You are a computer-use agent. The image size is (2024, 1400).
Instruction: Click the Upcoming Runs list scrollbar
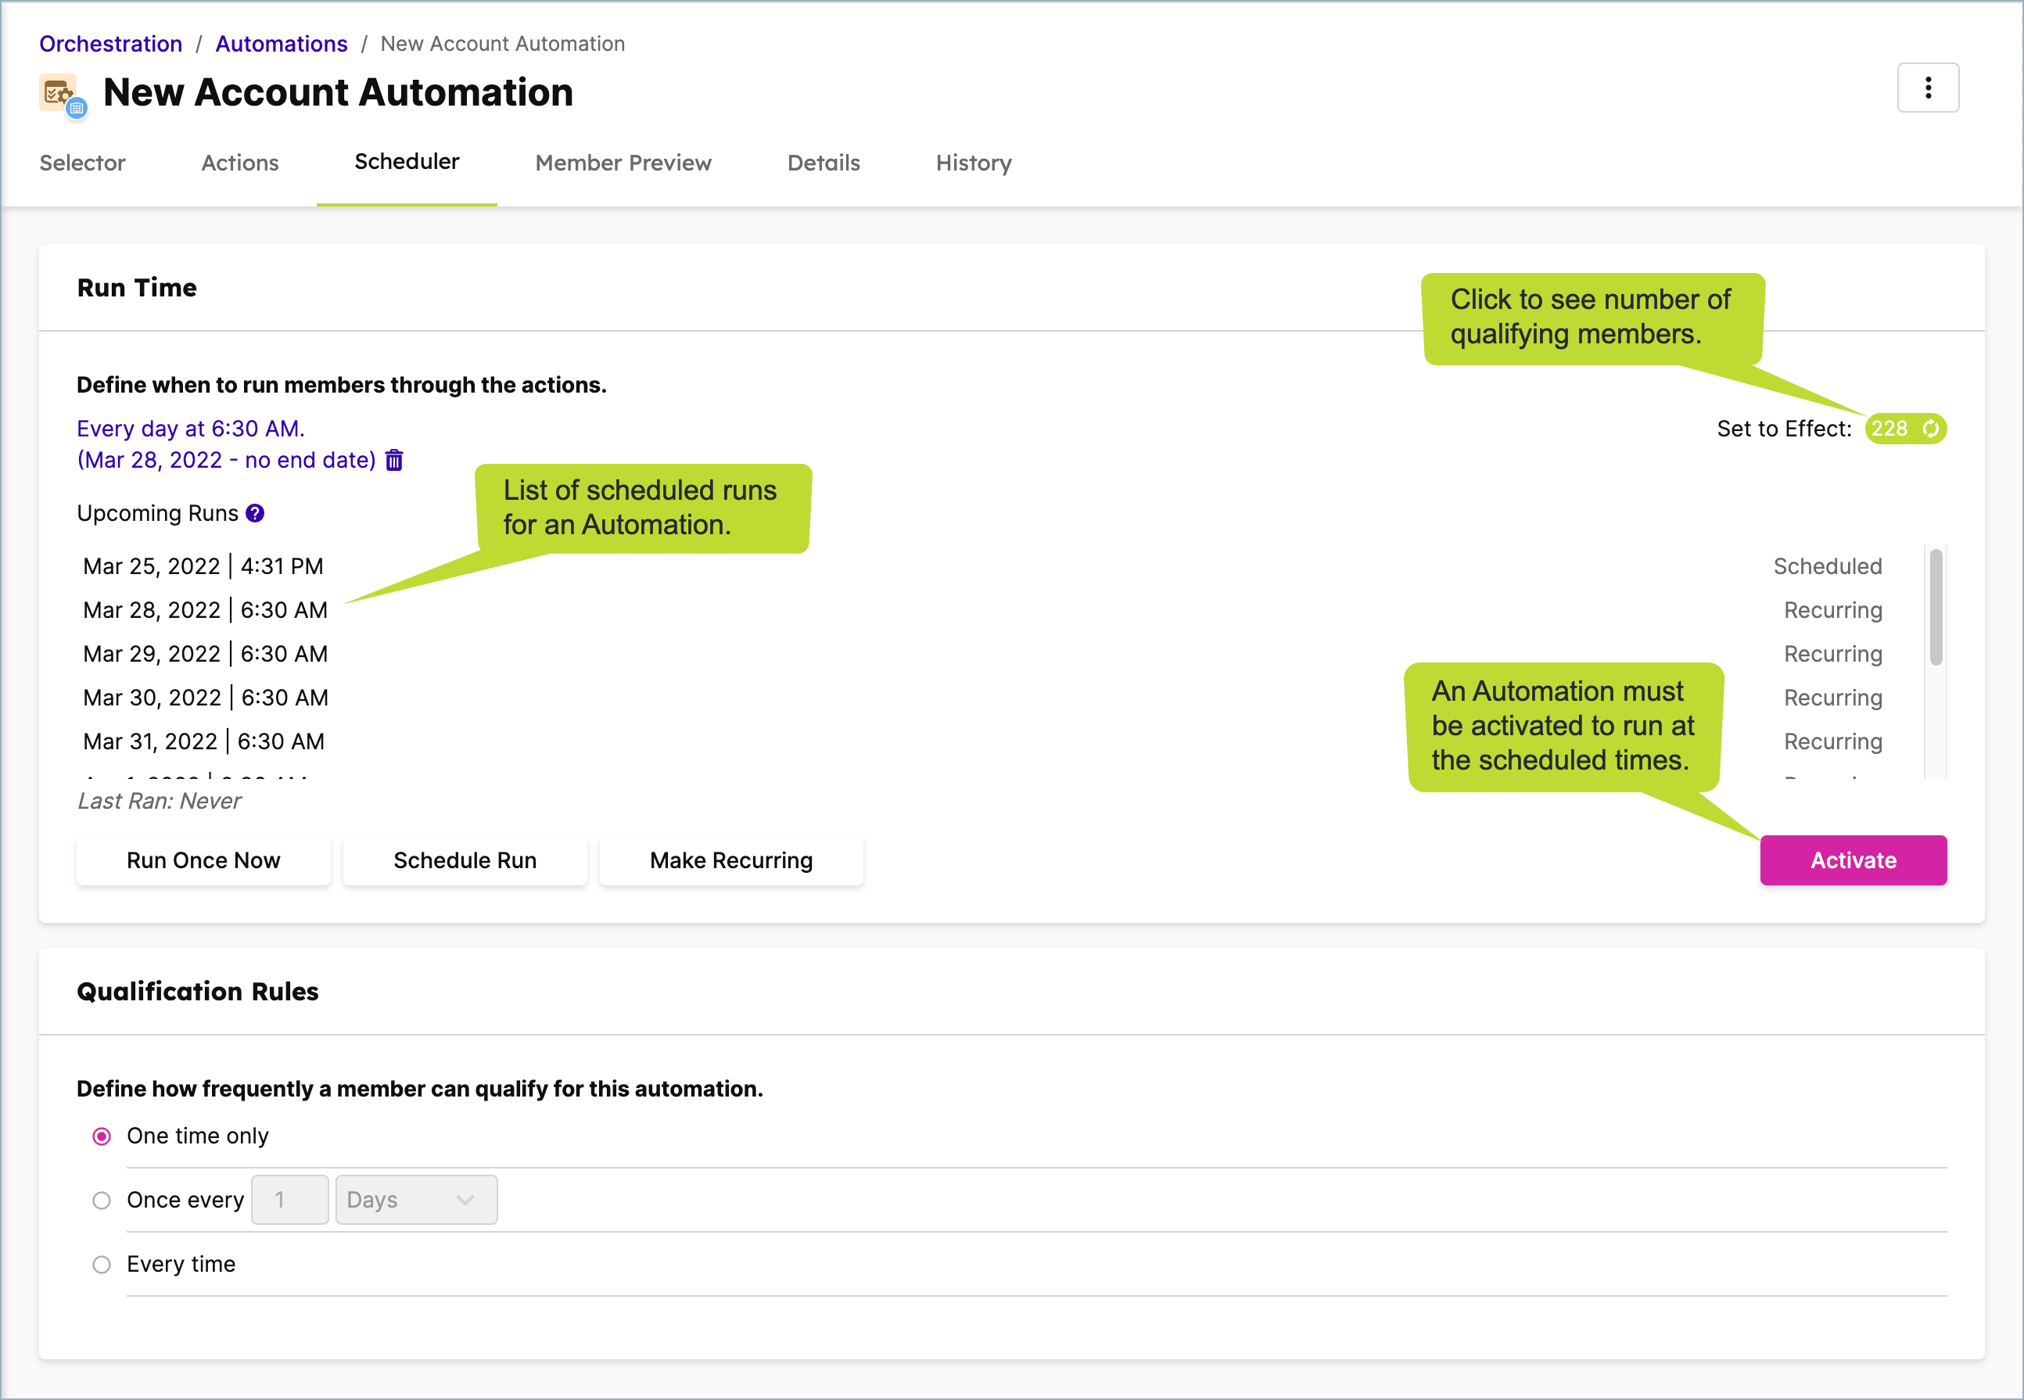1936,607
